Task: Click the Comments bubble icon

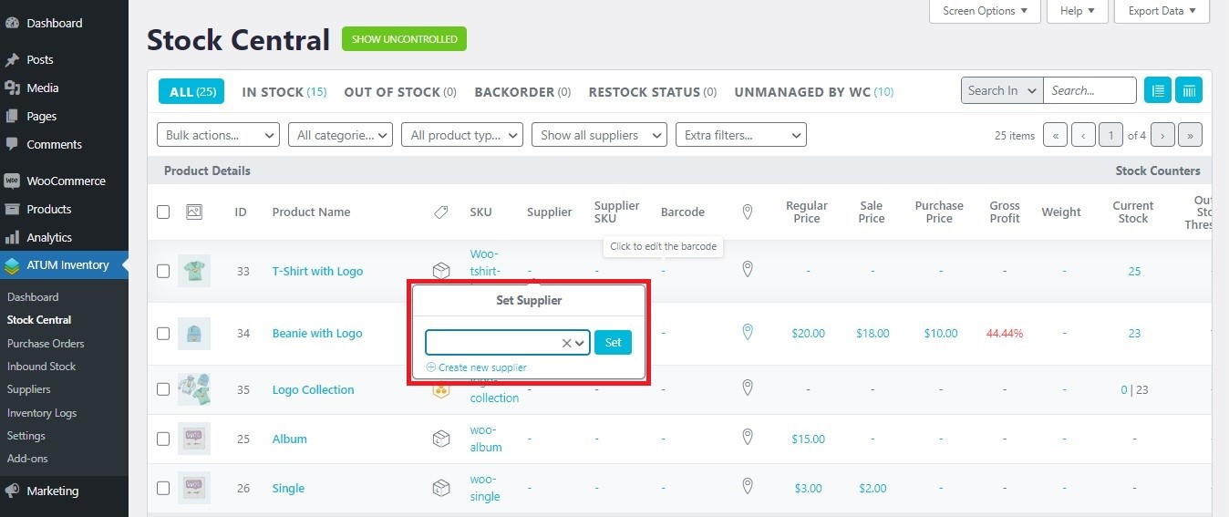Action: (x=12, y=144)
